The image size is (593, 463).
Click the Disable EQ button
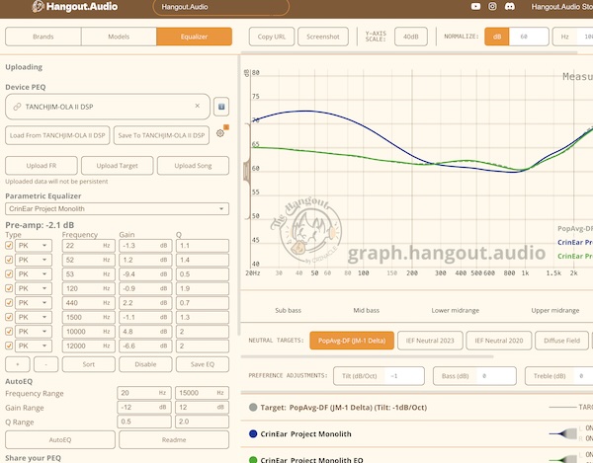145,364
